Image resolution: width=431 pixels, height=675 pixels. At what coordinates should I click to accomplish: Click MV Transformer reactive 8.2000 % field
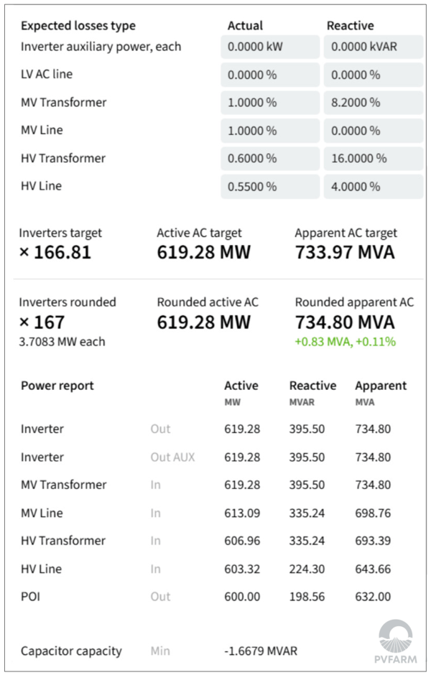tap(374, 103)
